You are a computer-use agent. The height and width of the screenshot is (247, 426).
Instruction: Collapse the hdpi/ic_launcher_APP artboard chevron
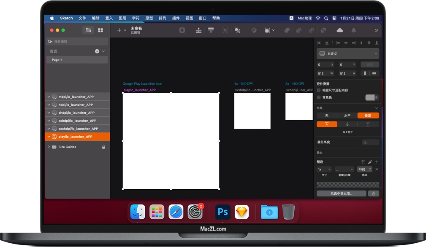[49, 105]
